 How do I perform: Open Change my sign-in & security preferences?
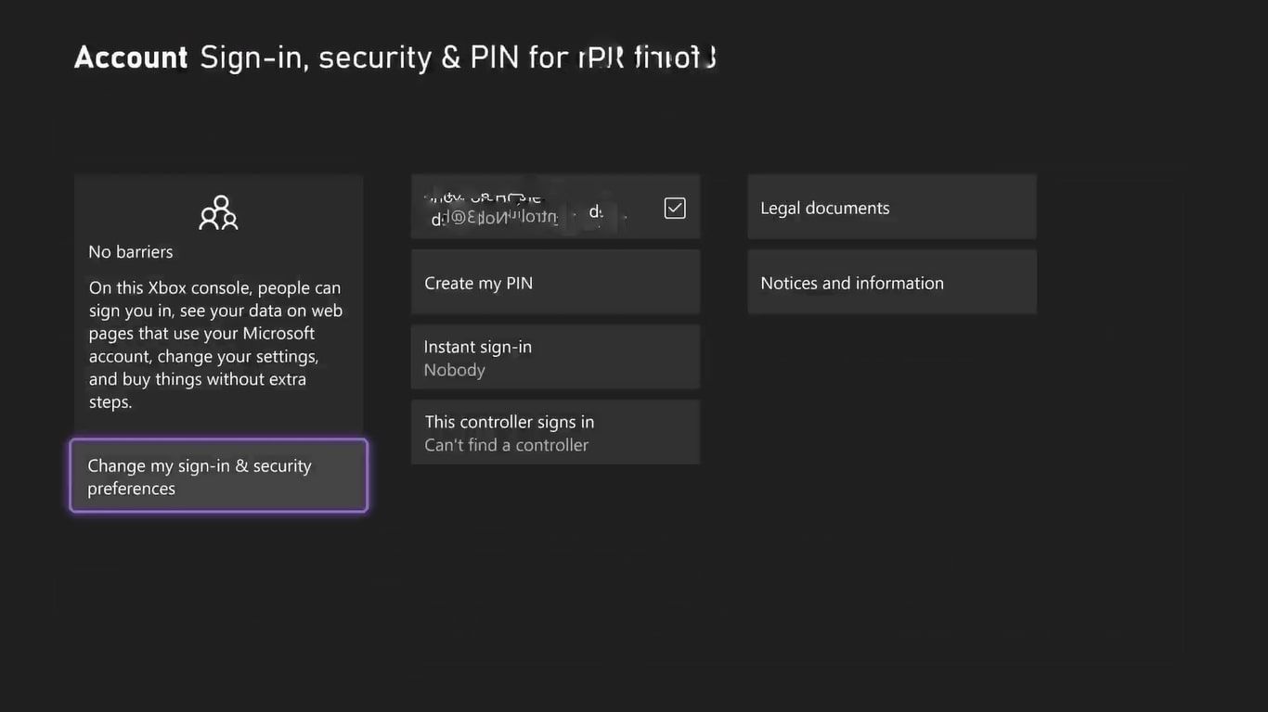pos(219,476)
